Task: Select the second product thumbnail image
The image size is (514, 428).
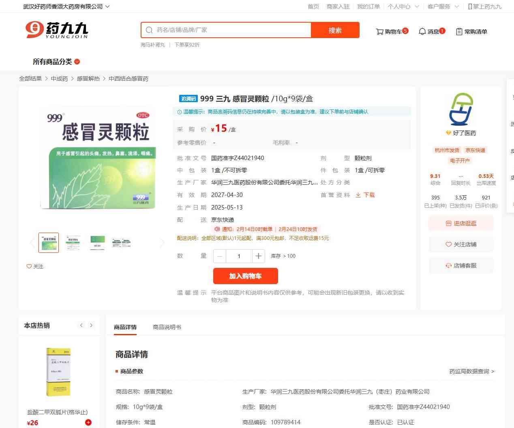Action: 73,243
